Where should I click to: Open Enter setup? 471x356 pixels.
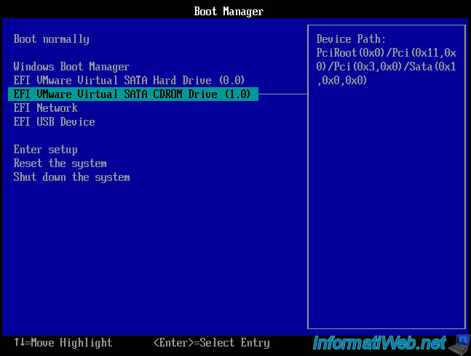click(x=45, y=150)
